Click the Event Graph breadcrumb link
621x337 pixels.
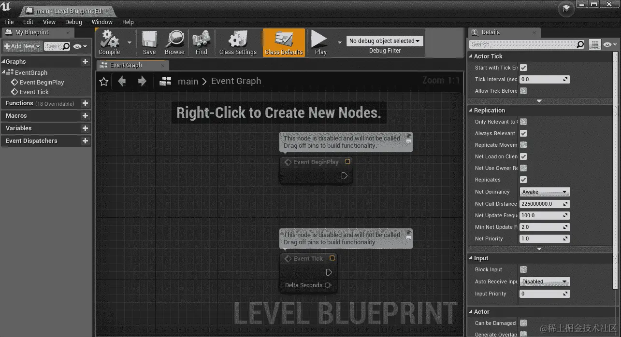pyautogui.click(x=236, y=81)
